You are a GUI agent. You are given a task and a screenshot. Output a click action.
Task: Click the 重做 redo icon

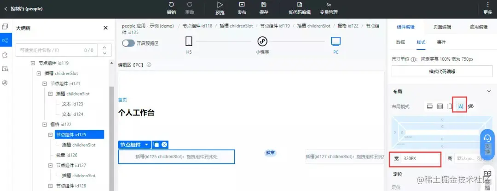point(190,5)
